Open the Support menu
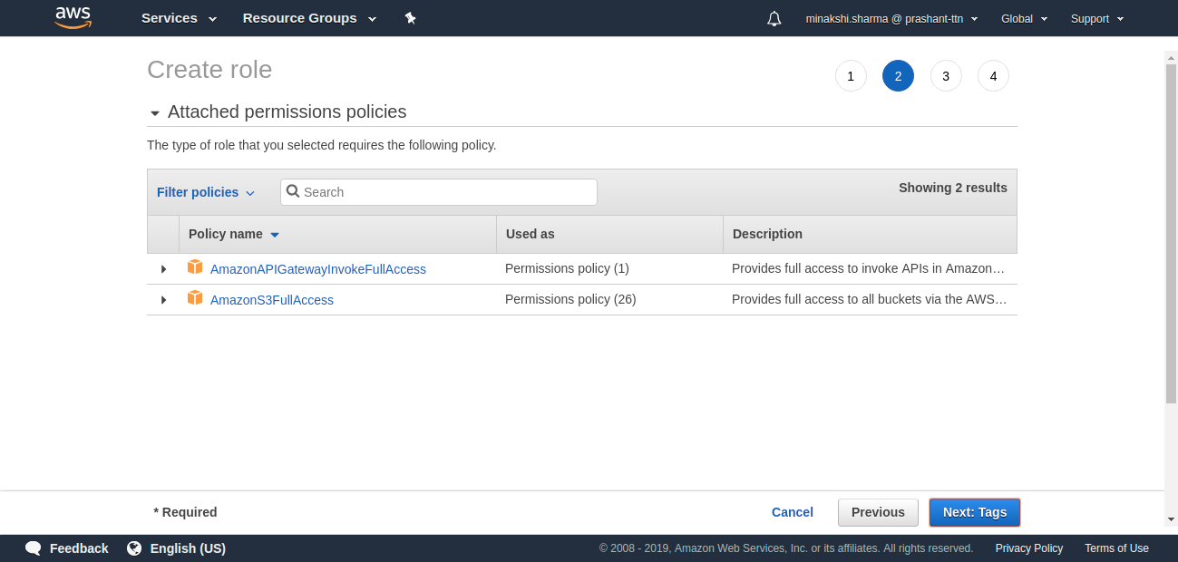Screen dimensions: 1178x562 (1097, 18)
